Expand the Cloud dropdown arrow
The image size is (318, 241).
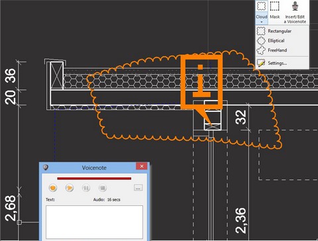[x=262, y=22]
